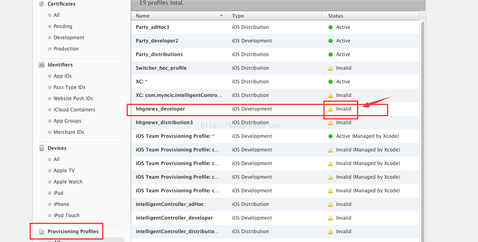Click green status dot for Party_adHoc3
478x242 pixels.
point(331,27)
